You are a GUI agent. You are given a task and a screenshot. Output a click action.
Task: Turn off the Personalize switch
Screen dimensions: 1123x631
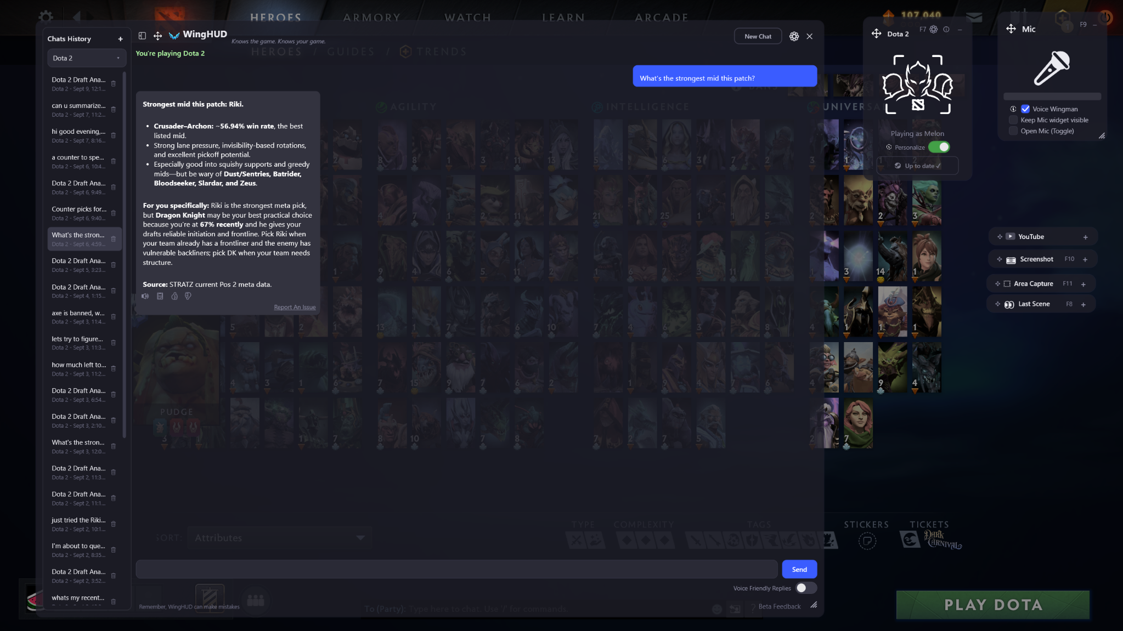[x=939, y=147]
